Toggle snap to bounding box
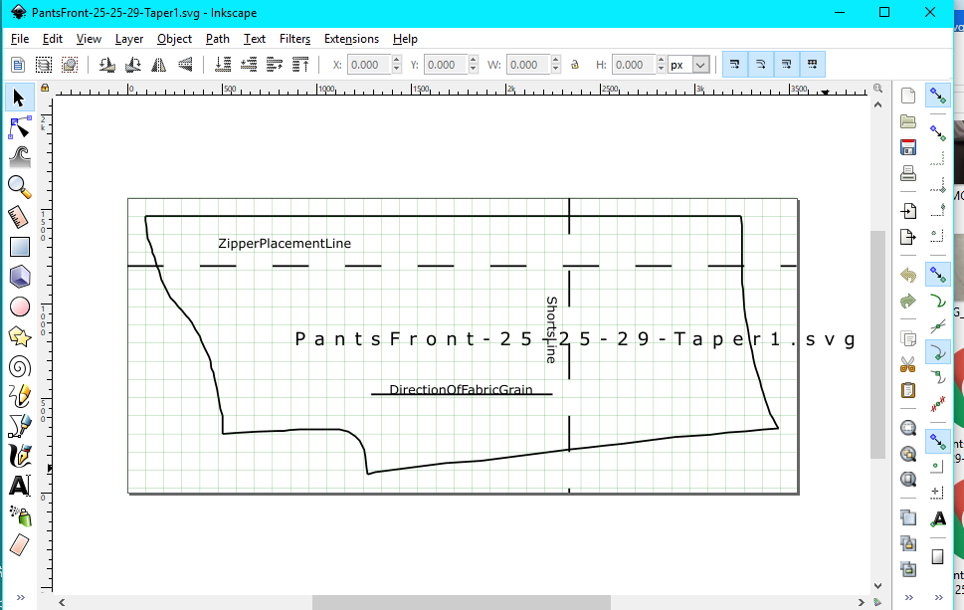This screenshot has height=610, width=964. 936,130
